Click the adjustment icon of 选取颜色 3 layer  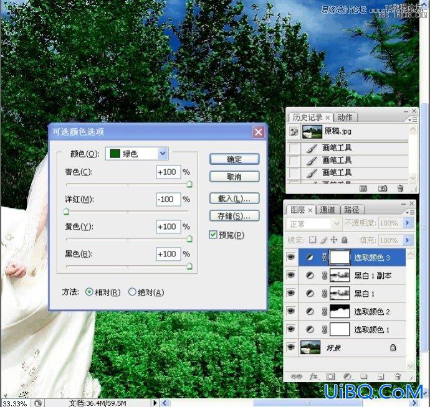(x=310, y=258)
